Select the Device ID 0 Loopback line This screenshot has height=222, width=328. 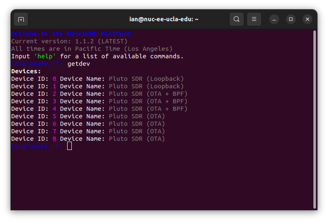click(x=97, y=79)
